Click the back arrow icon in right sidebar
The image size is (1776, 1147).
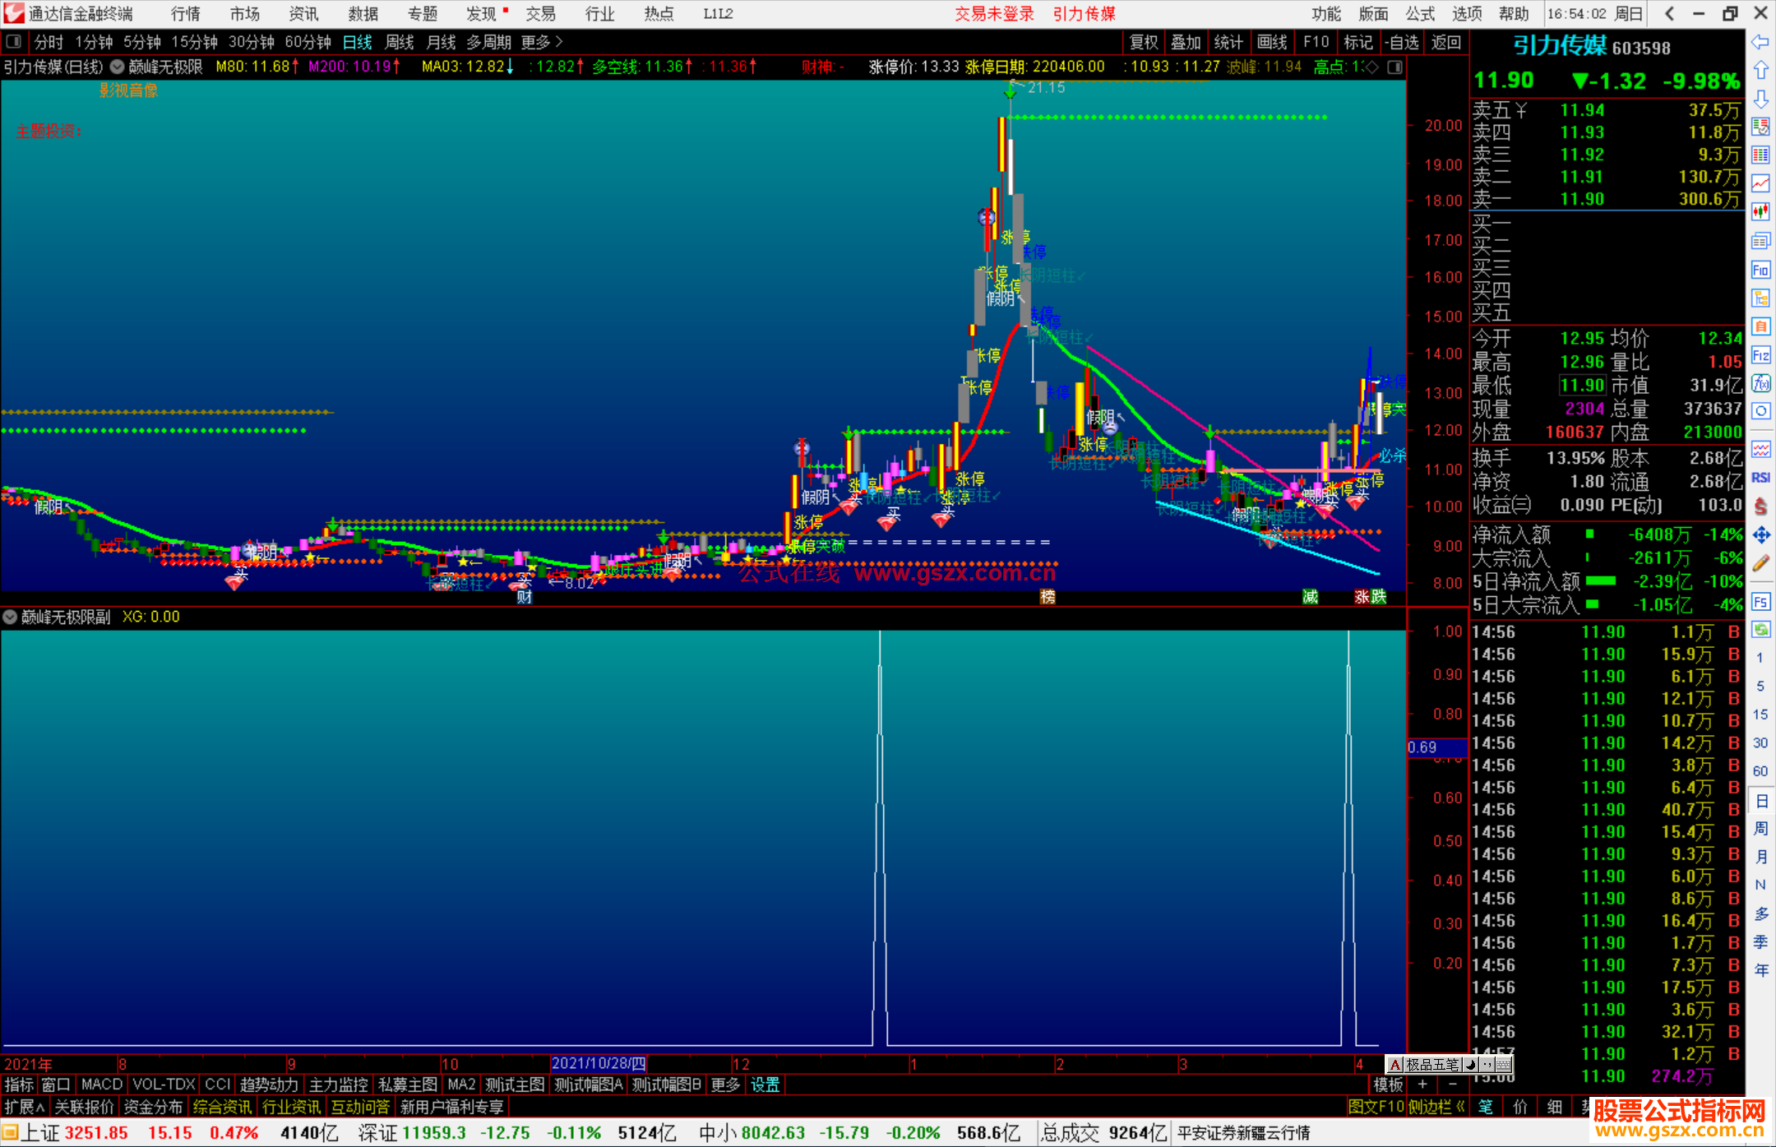pyautogui.click(x=1760, y=42)
